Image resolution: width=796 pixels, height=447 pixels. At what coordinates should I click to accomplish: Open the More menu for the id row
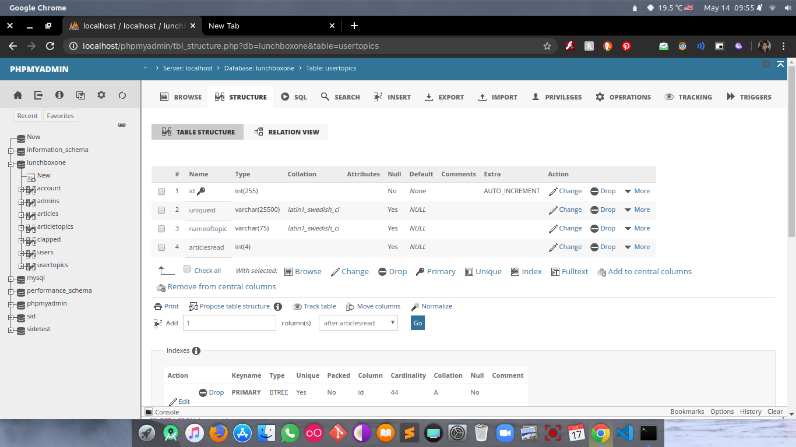[x=637, y=191]
